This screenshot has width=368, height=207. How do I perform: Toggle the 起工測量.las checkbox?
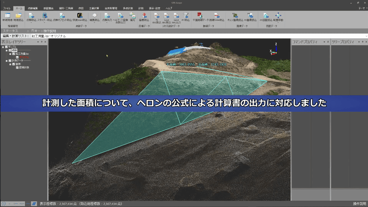tap(13, 54)
